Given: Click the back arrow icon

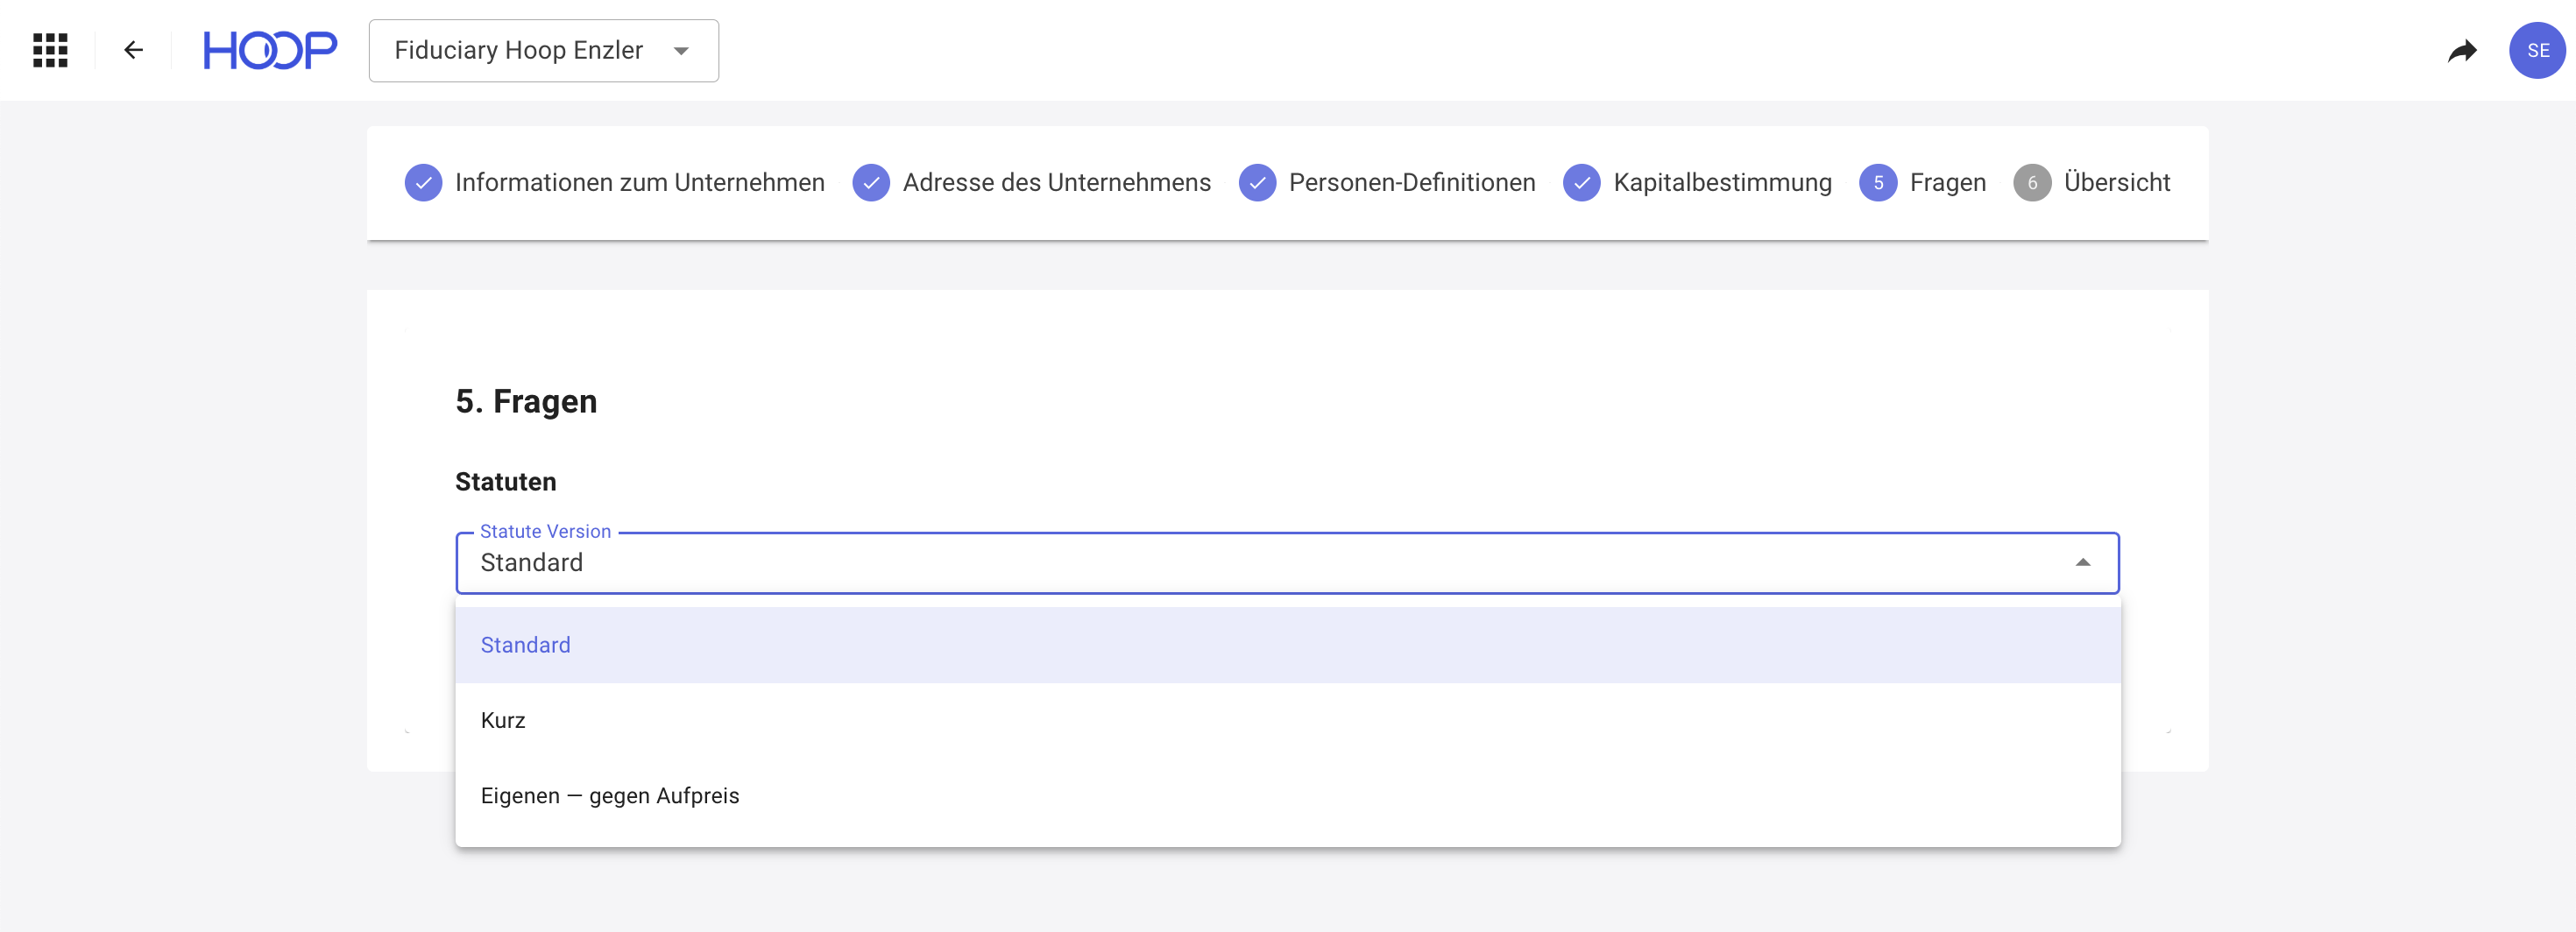Looking at the screenshot, I should coord(133,50).
